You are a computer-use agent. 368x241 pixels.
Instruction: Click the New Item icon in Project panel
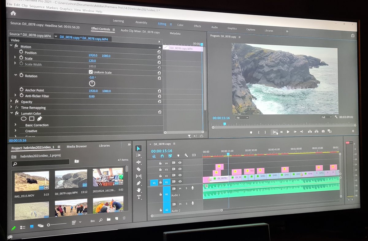[x=116, y=219]
